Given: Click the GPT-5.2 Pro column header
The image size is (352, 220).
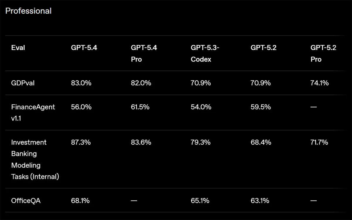Looking at the screenshot, I should (323, 53).
